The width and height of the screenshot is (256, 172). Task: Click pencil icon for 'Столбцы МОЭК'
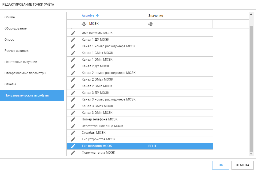(x=73, y=133)
